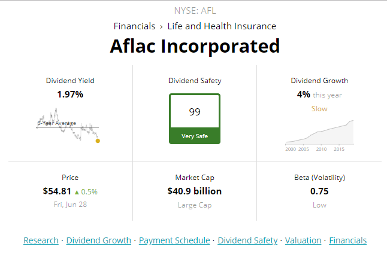Viewport: 387px width, 253px height.
Task: Click the Aflac Incorporated title
Action: (195, 46)
